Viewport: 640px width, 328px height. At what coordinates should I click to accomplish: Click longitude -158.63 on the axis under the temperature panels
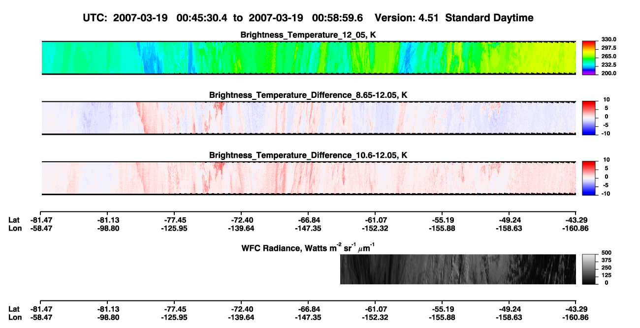[x=509, y=228]
